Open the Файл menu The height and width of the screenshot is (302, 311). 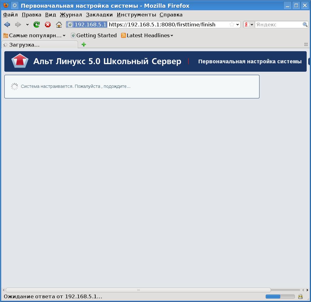[11, 15]
